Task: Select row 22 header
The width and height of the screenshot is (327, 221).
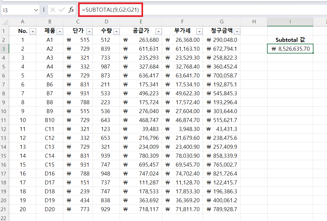Action: [x=4, y=217]
